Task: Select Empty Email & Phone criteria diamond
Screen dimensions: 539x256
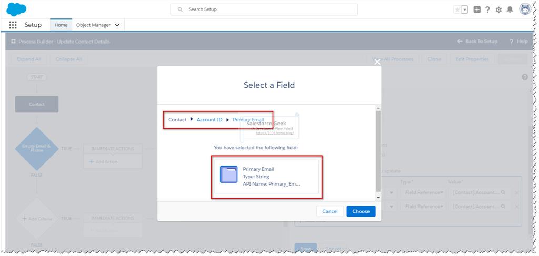Action: click(37, 149)
